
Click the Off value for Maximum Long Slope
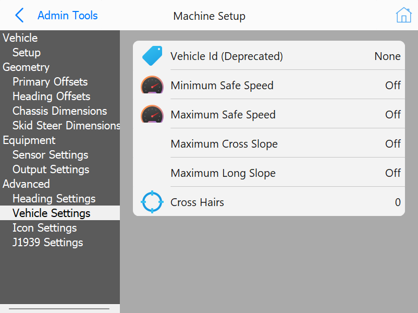(392, 173)
